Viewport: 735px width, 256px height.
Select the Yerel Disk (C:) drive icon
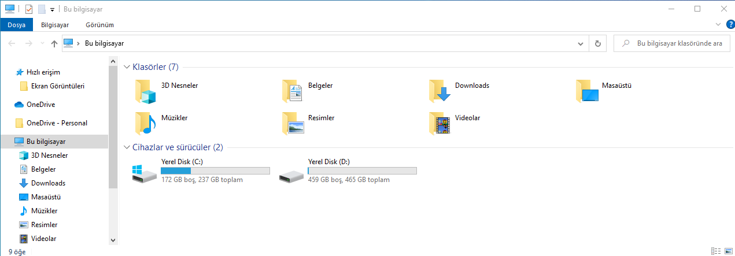click(x=144, y=173)
